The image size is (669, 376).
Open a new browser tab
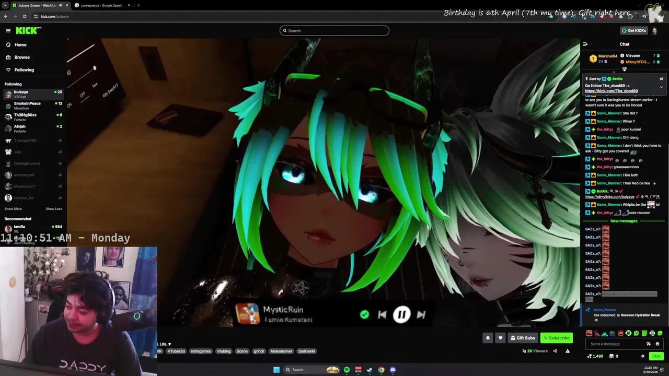coord(138,5)
